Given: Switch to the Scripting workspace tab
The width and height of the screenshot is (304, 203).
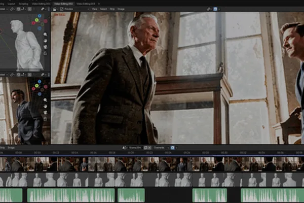Looking at the screenshot, I should (23, 4).
